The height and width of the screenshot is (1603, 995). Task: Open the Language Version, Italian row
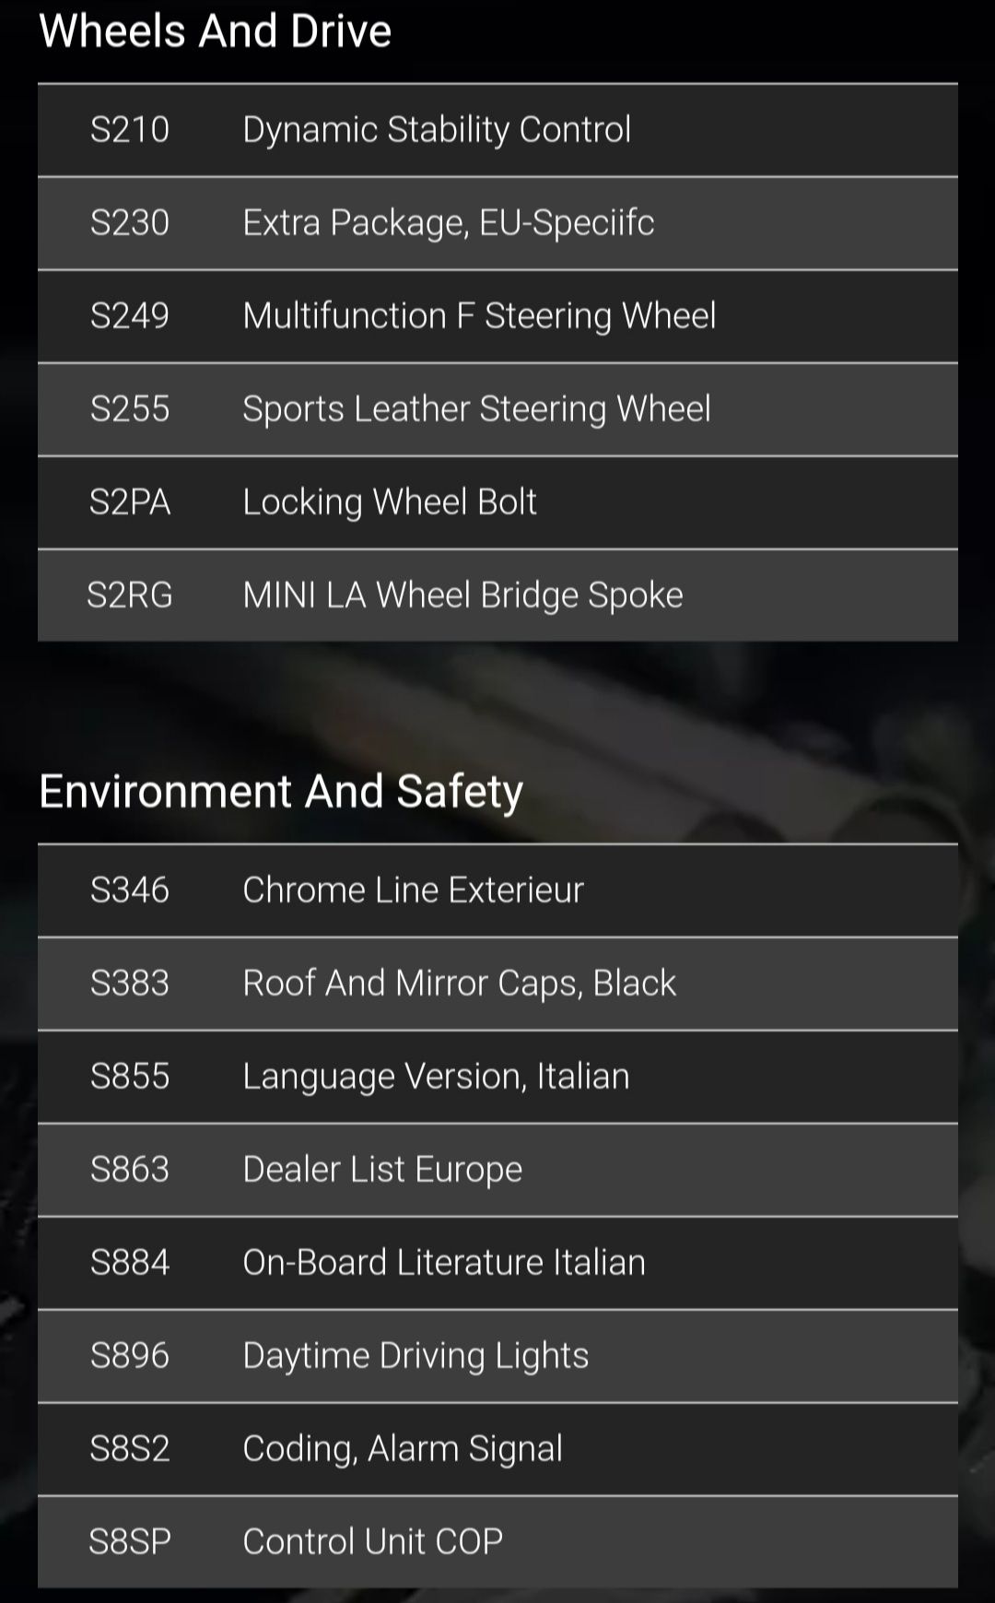tap(497, 1077)
